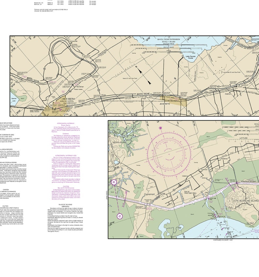This screenshot has height=277, width=259.
Task: Click the center cross of the magenta compass rose
Action: click(x=169, y=154)
